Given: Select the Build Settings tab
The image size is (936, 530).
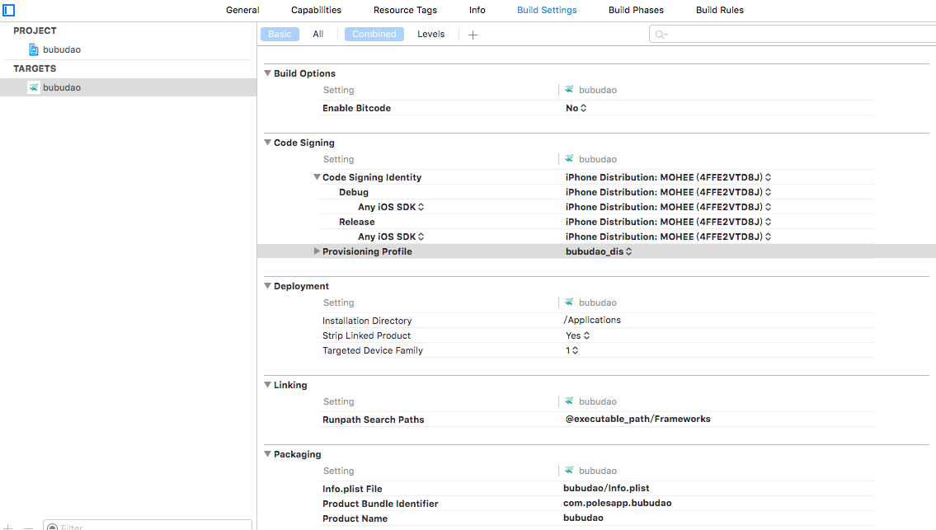Looking at the screenshot, I should coord(547,10).
